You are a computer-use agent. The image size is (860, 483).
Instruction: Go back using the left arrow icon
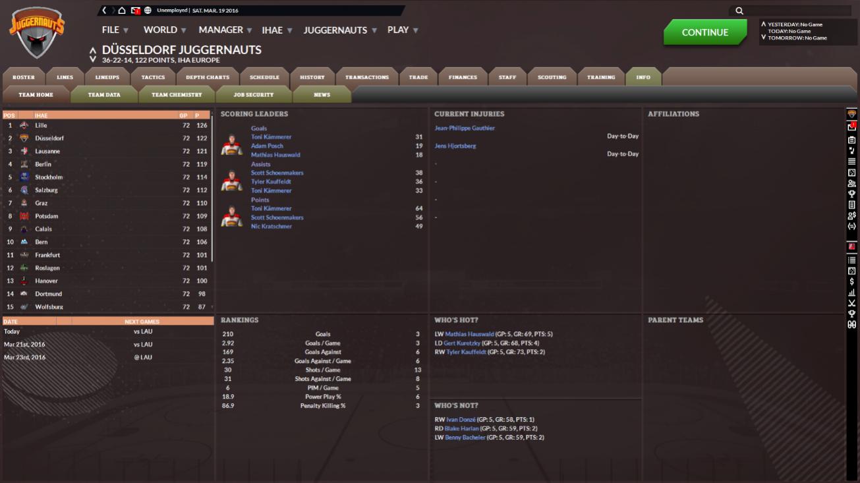click(x=104, y=11)
